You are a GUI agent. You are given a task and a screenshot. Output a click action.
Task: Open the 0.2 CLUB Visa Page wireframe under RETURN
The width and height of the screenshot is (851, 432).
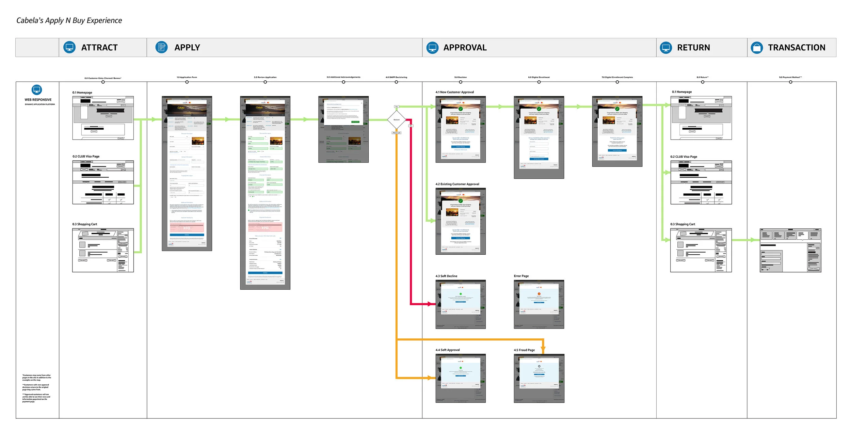701,182
